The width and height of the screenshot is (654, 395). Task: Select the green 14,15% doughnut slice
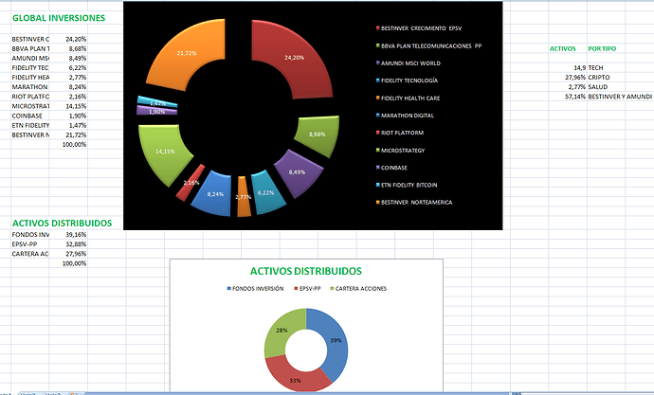point(163,152)
